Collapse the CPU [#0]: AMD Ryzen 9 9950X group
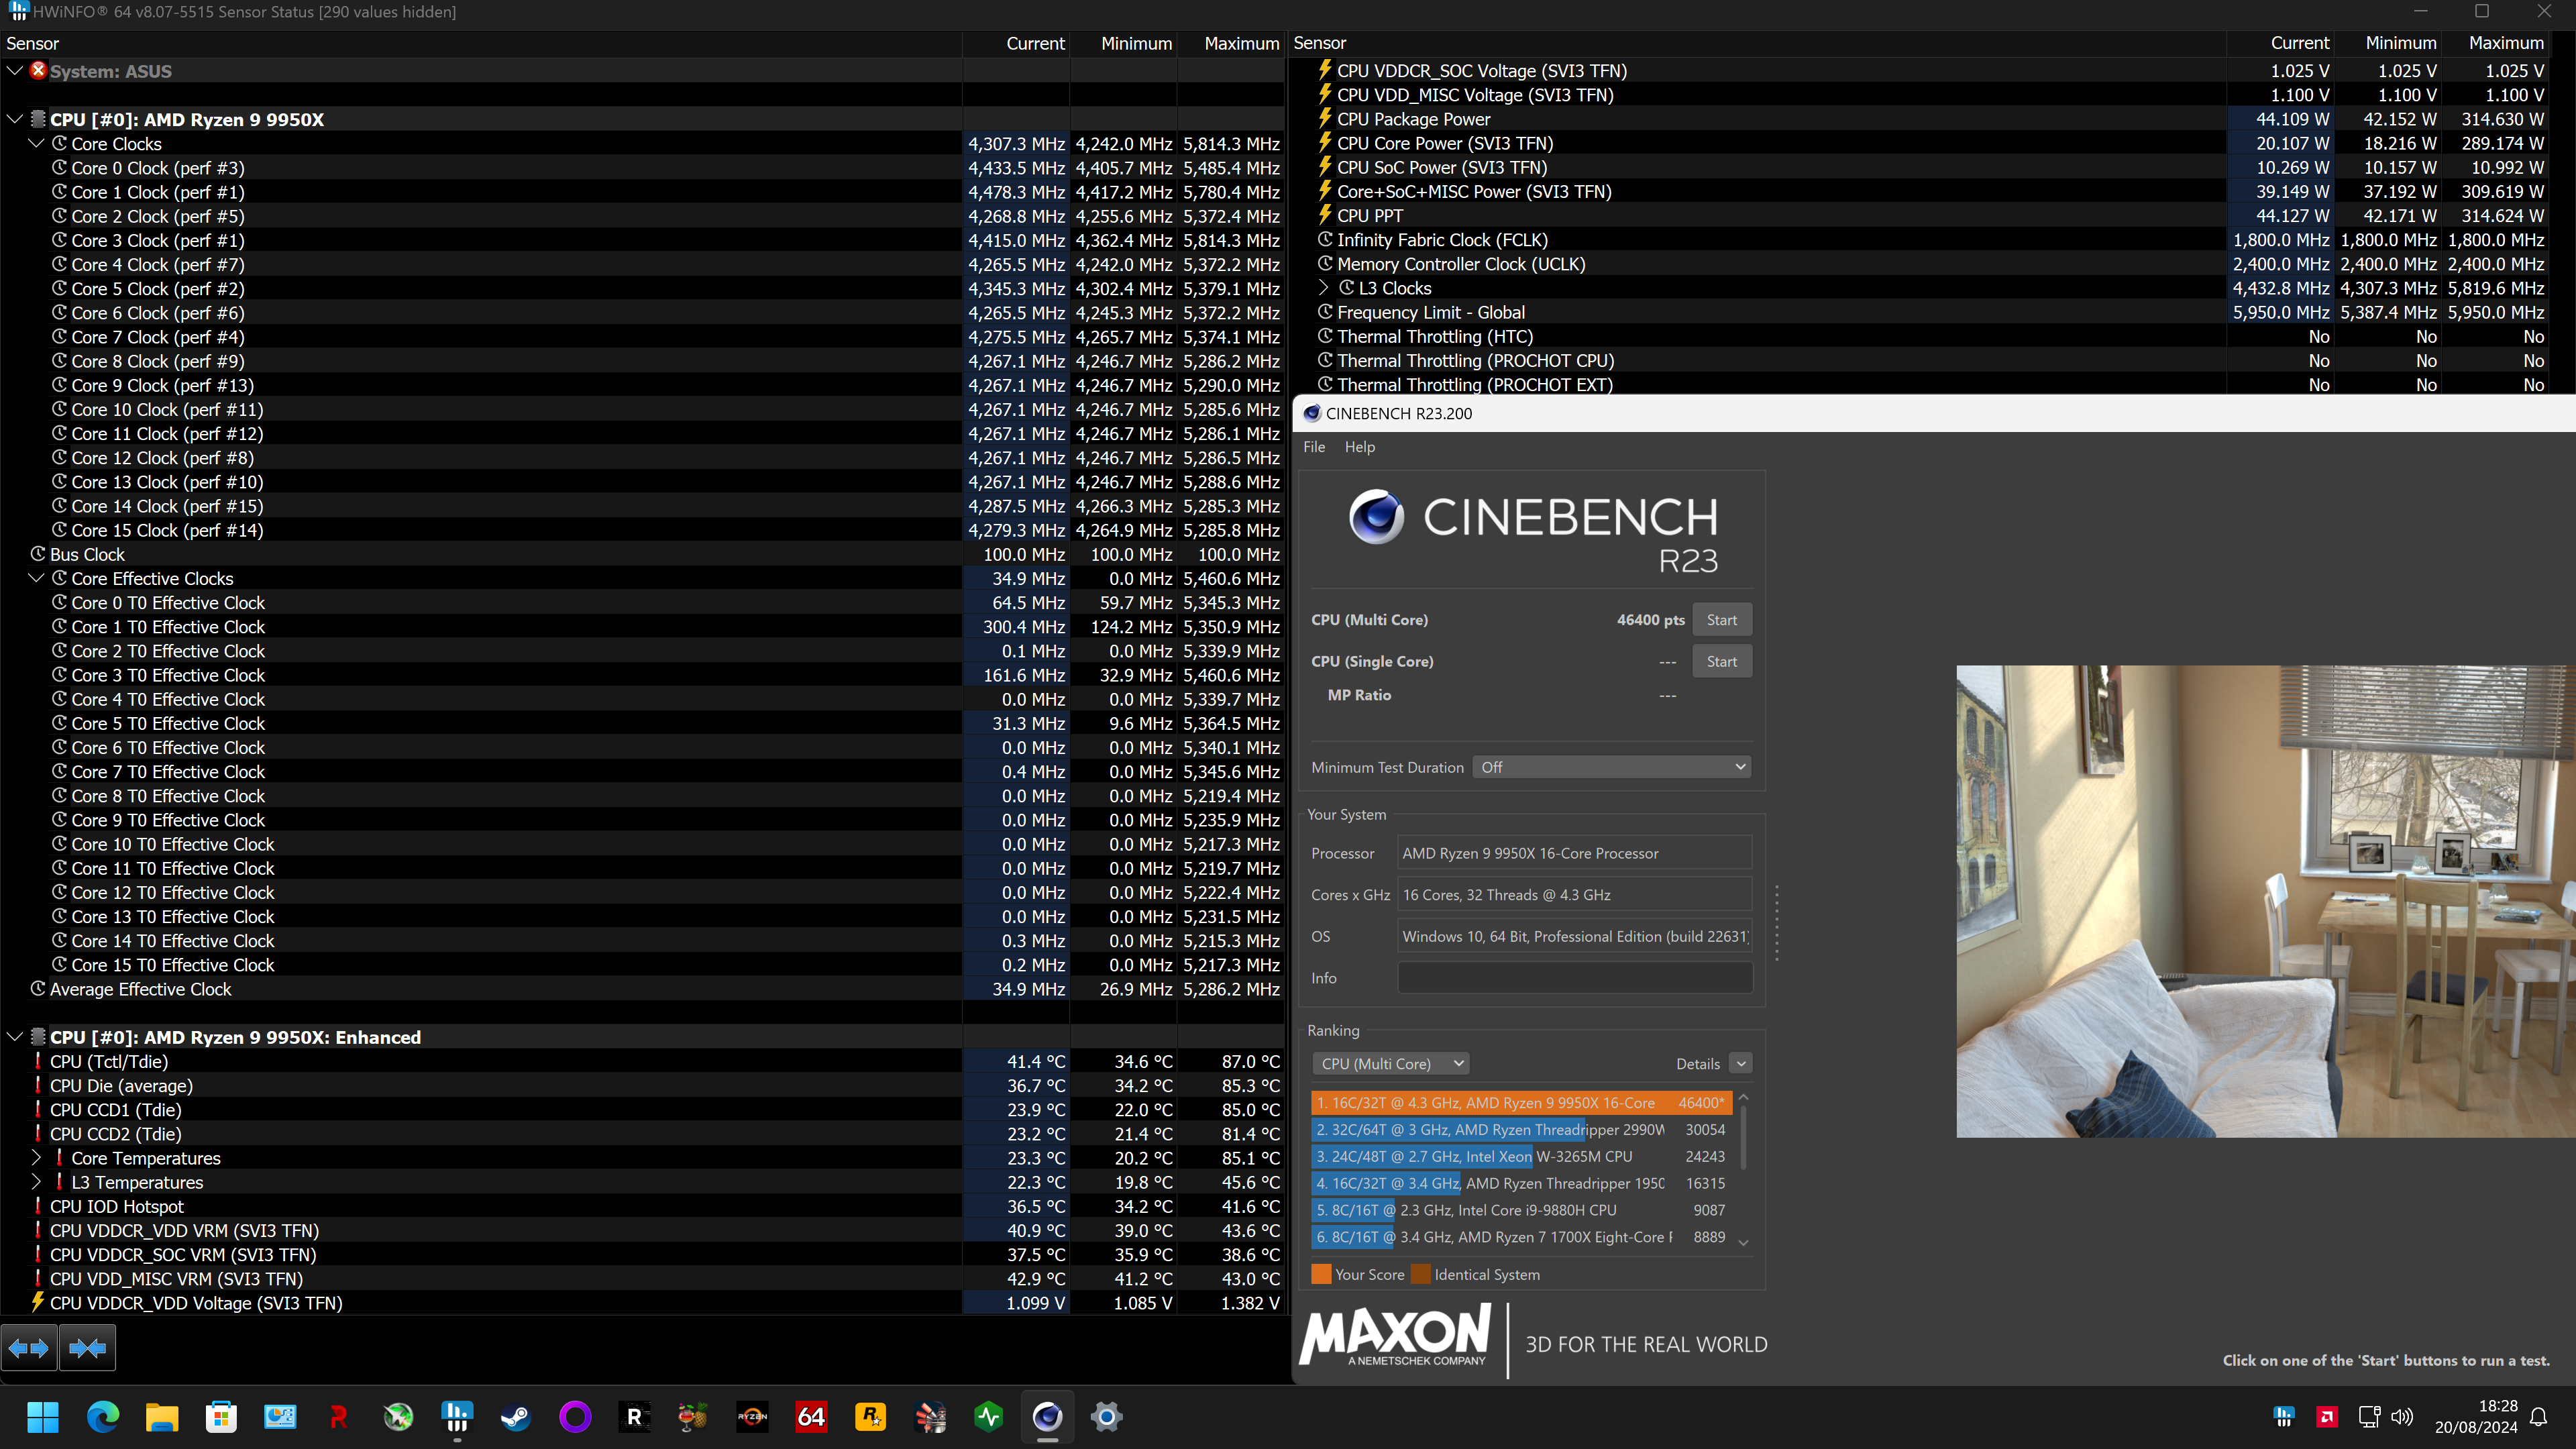This screenshot has width=2576, height=1449. click(x=15, y=119)
